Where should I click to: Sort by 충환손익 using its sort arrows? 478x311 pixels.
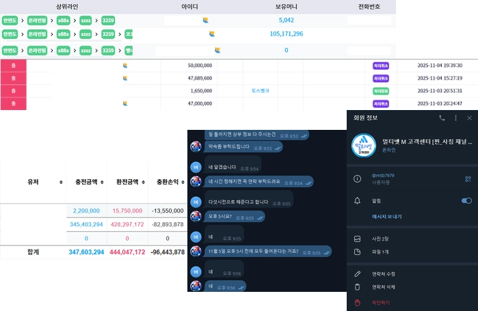tap(183, 182)
